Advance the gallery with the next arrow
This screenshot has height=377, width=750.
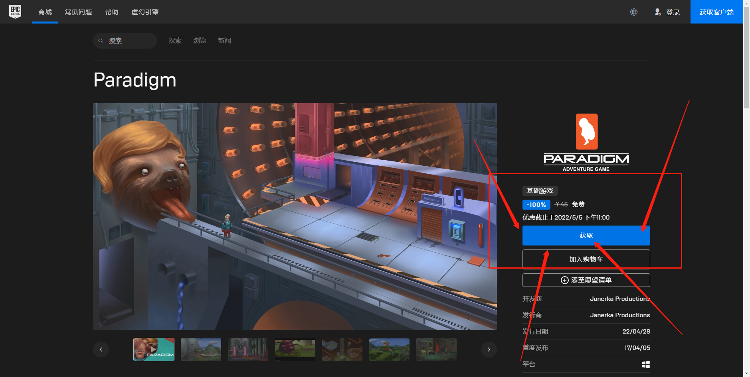point(489,350)
